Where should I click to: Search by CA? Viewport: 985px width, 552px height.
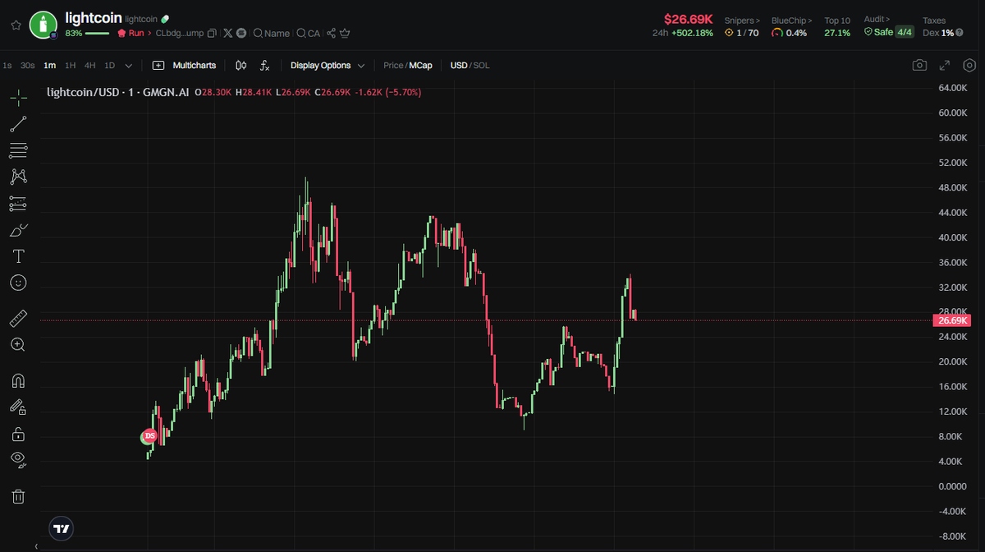tap(309, 34)
